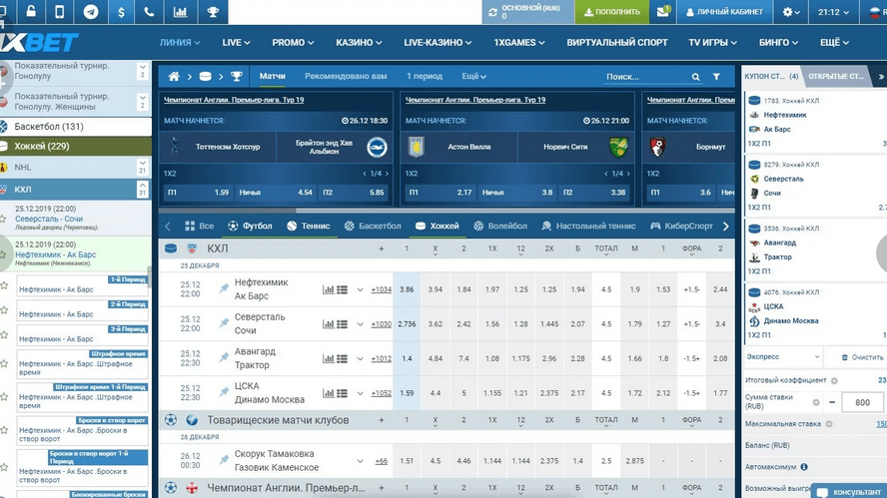Click the left sidebar vertical scrollbar
This screenshot has width=887, height=498.
(150, 277)
